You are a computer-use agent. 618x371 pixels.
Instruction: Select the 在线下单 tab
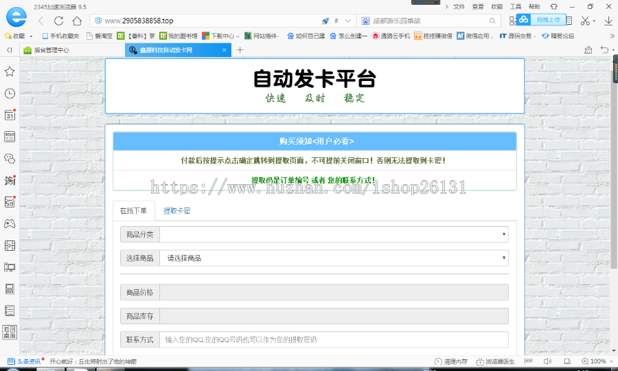pyautogui.click(x=134, y=211)
